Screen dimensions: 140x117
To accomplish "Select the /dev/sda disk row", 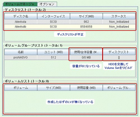I will click(x=70, y=22).
